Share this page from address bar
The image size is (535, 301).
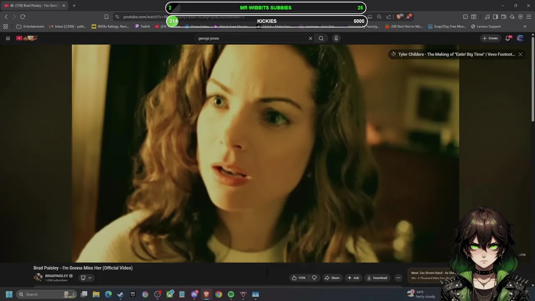pos(389,17)
